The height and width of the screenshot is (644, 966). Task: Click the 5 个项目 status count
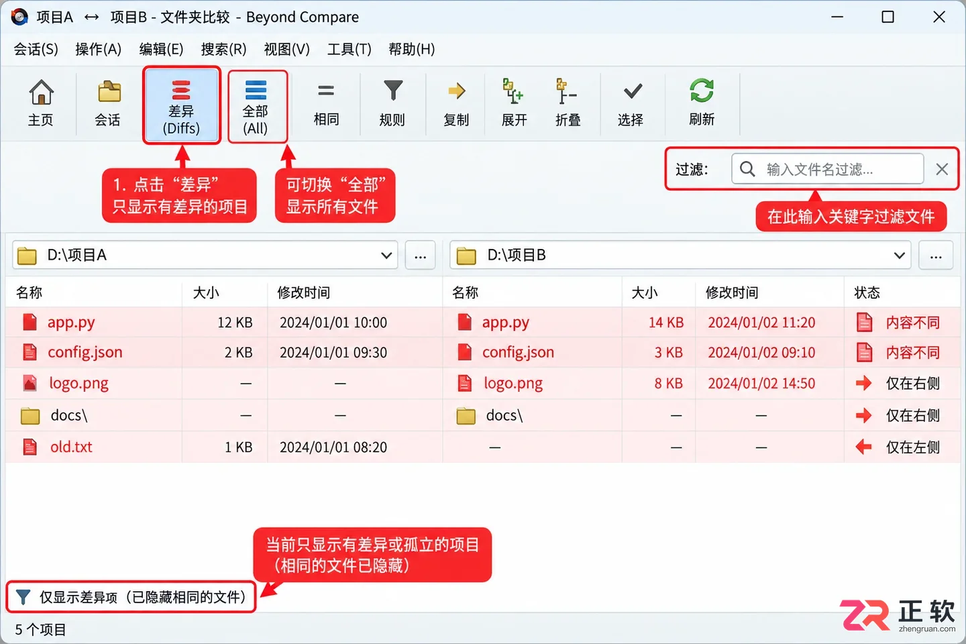pyautogui.click(x=40, y=630)
